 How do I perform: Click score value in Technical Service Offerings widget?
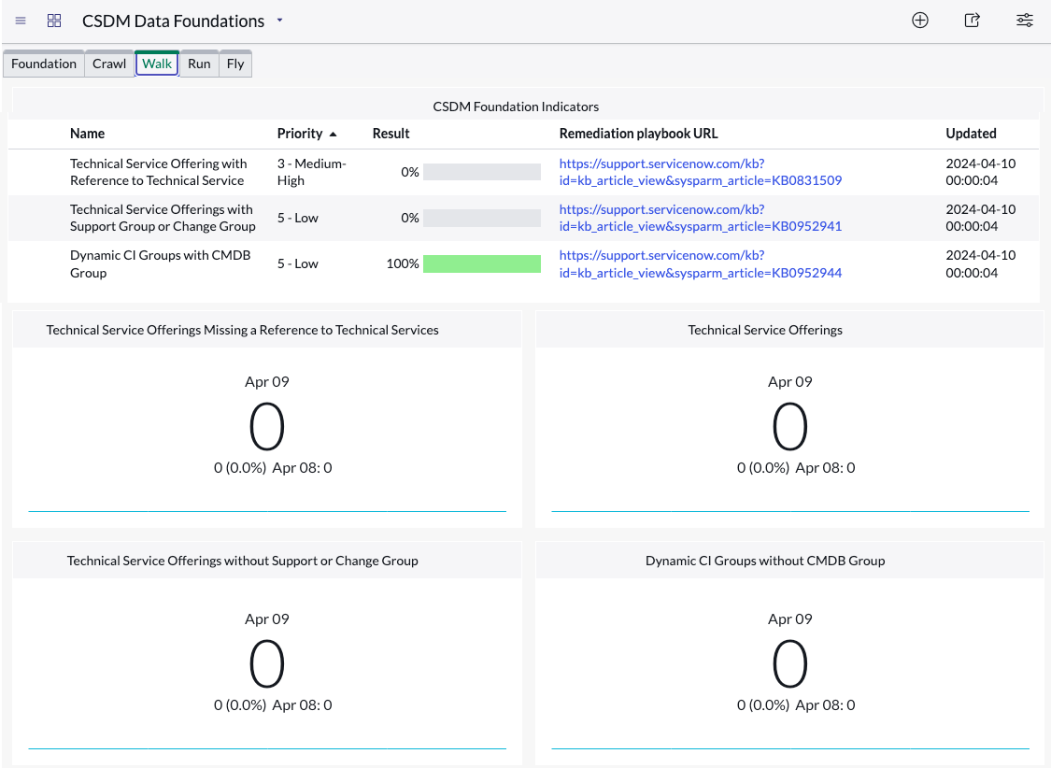tap(789, 426)
